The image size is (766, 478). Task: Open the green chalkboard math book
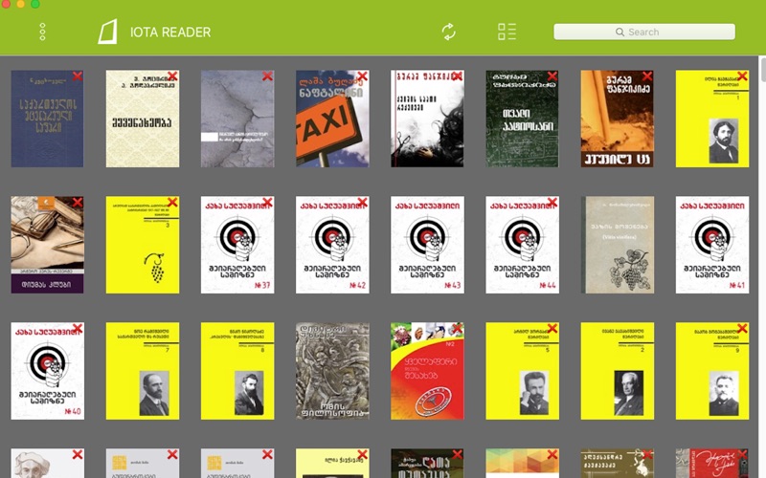522,119
